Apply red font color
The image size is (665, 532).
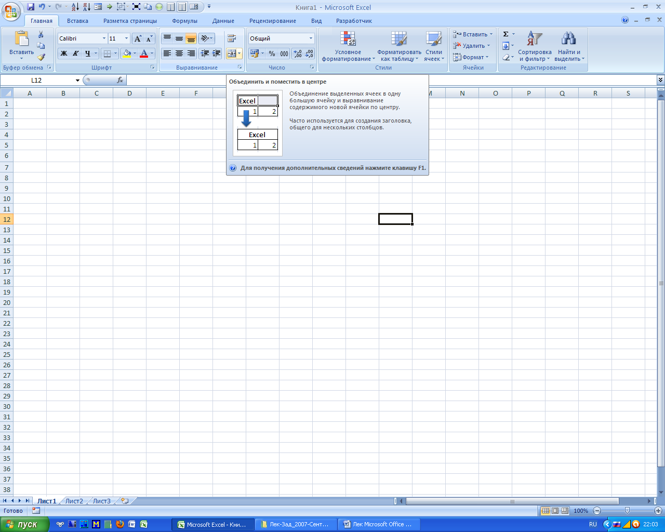[x=144, y=53]
